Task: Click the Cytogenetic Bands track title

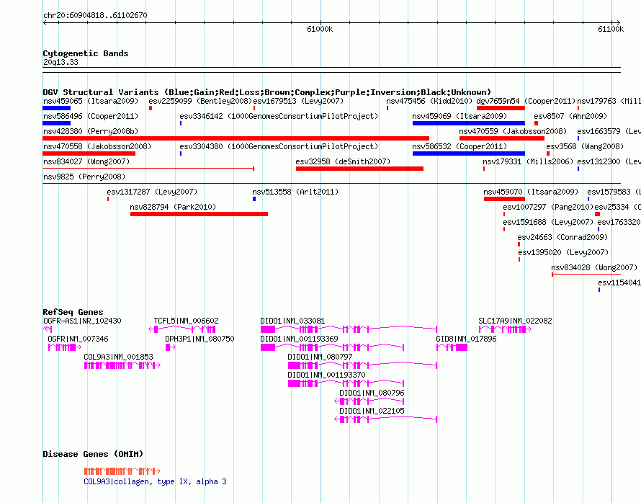Action: 86,53
